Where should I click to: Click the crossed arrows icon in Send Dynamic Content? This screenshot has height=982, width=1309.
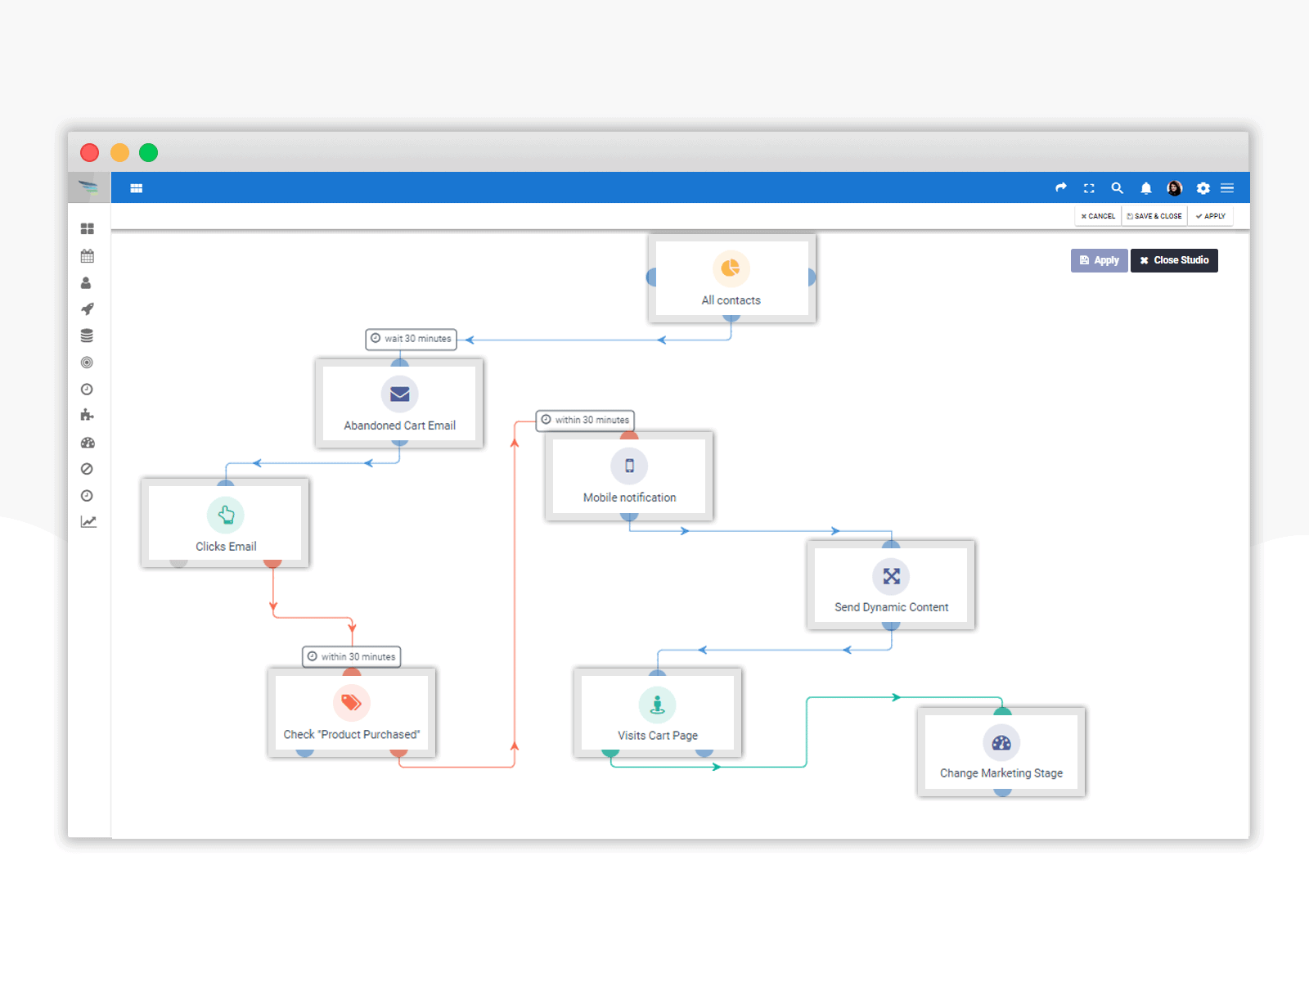click(891, 576)
